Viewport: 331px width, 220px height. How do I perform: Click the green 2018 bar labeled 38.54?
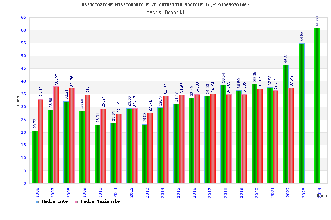(223, 134)
